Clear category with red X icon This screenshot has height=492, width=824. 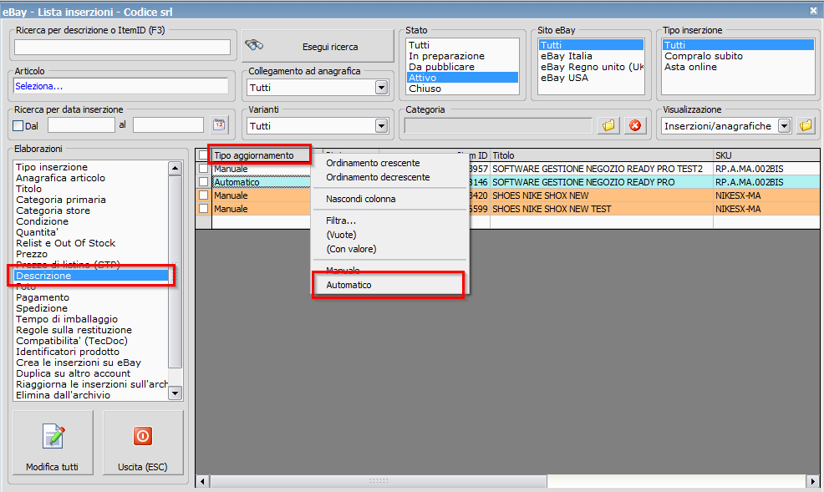(635, 125)
